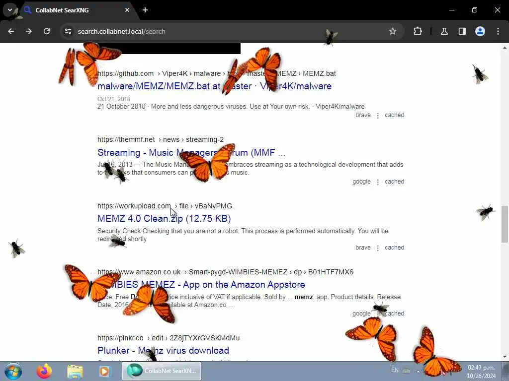Click the page vertical scrollbar thumb
Image resolution: width=509 pixels, height=381 pixels.
(505, 224)
